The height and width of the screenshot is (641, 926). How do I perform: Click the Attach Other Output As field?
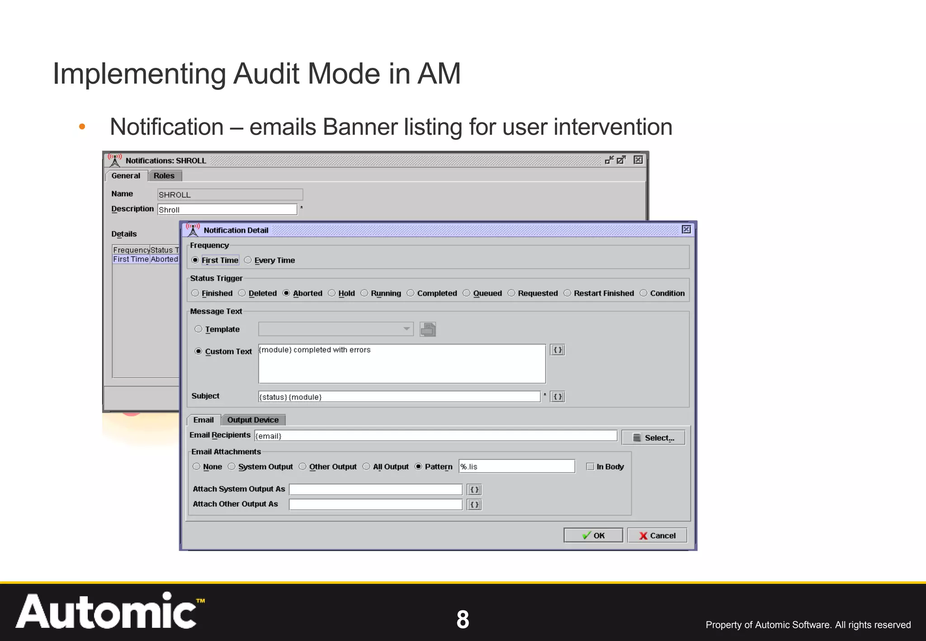[376, 504]
